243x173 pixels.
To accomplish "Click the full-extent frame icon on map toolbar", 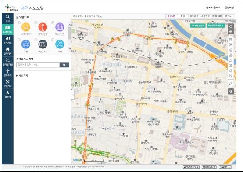I will coord(231,44).
